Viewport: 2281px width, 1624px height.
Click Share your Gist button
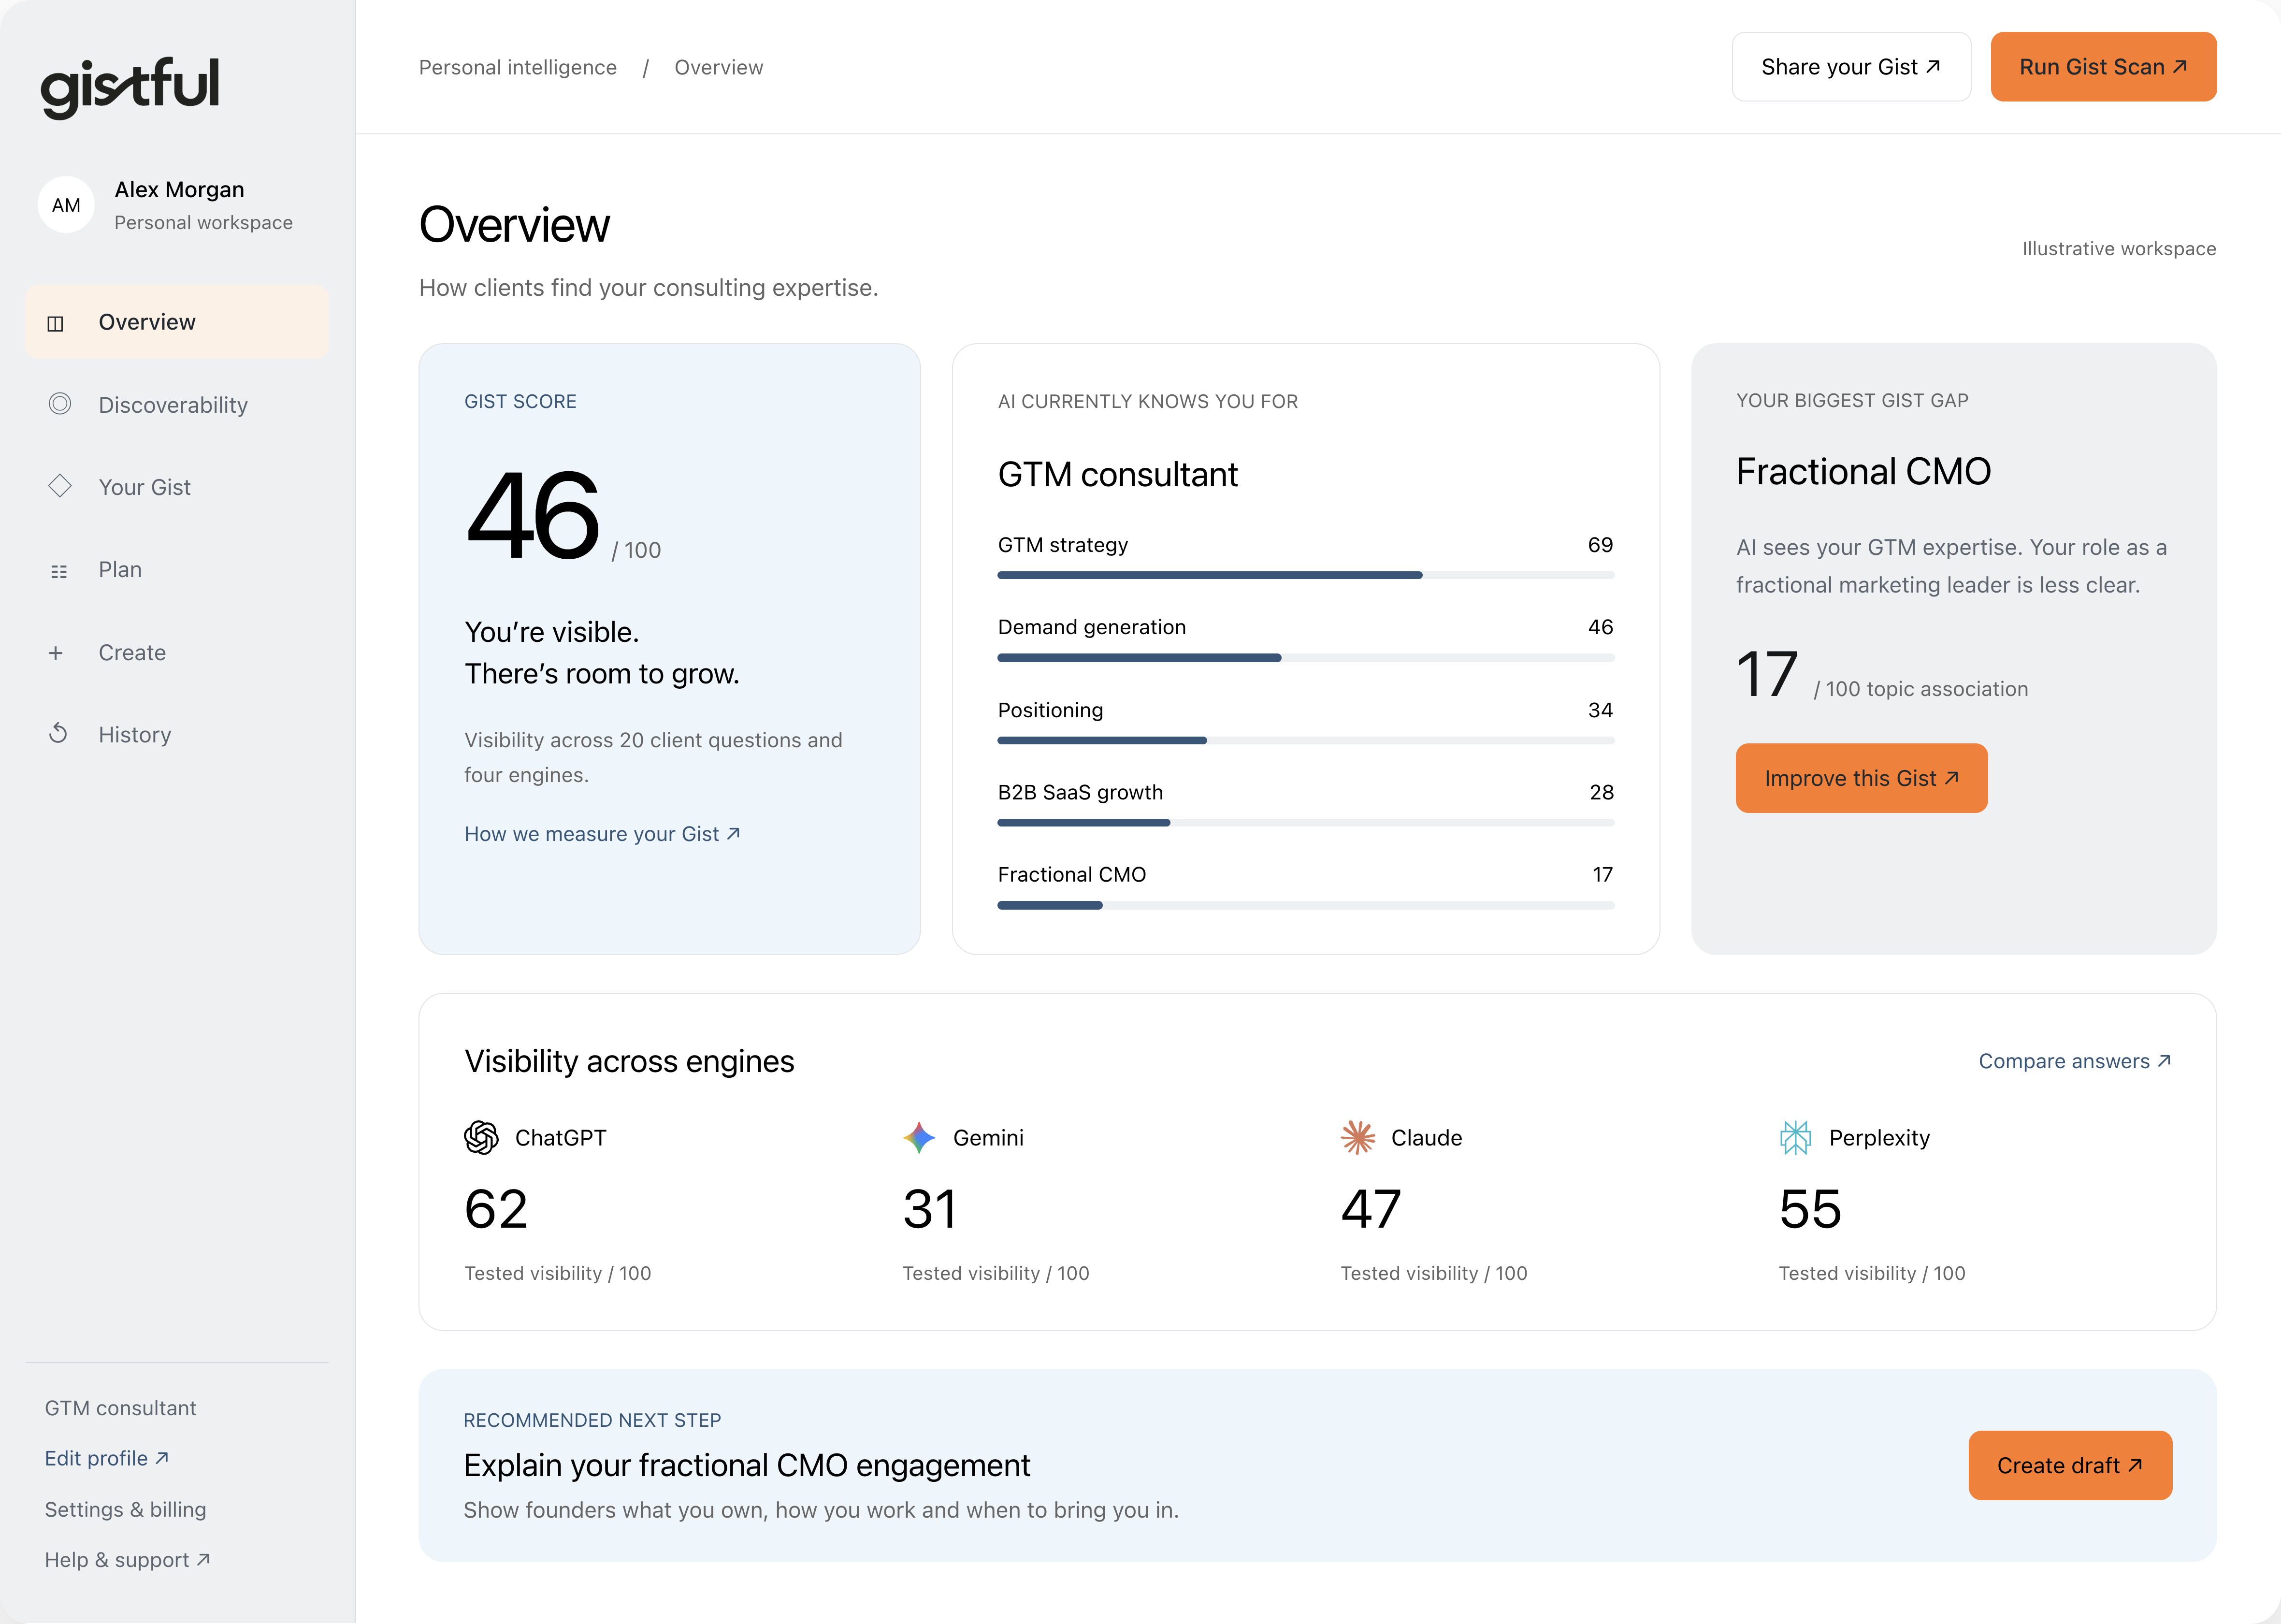(x=1851, y=67)
